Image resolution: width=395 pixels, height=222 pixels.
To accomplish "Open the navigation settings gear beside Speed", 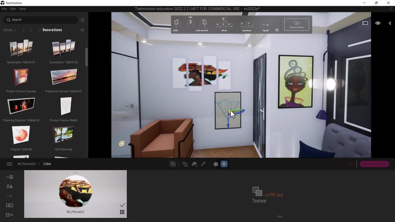I will 277,30.
